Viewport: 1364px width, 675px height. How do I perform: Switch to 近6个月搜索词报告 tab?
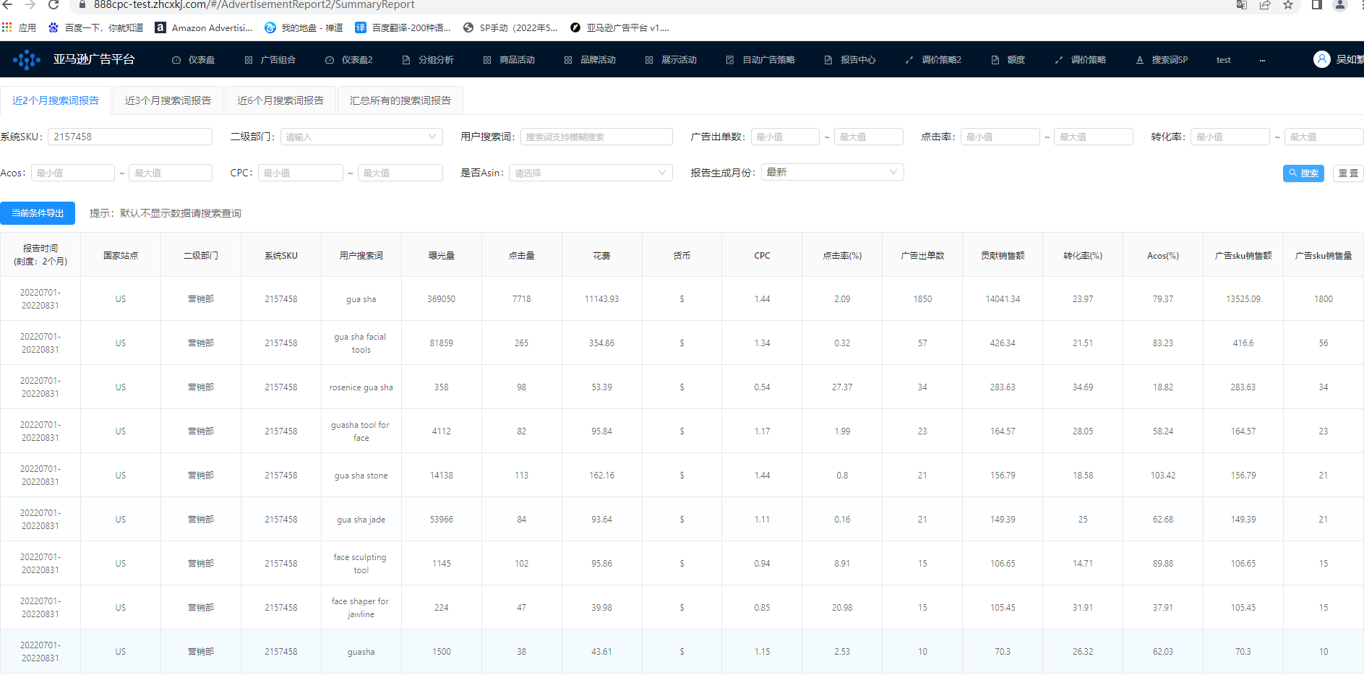(280, 100)
